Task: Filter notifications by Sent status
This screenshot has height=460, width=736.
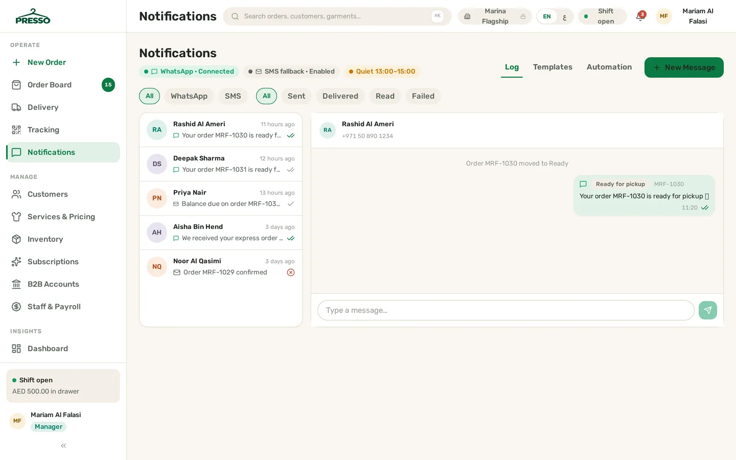Action: pos(296,96)
